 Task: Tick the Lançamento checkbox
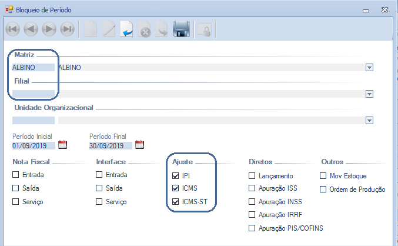(252, 175)
